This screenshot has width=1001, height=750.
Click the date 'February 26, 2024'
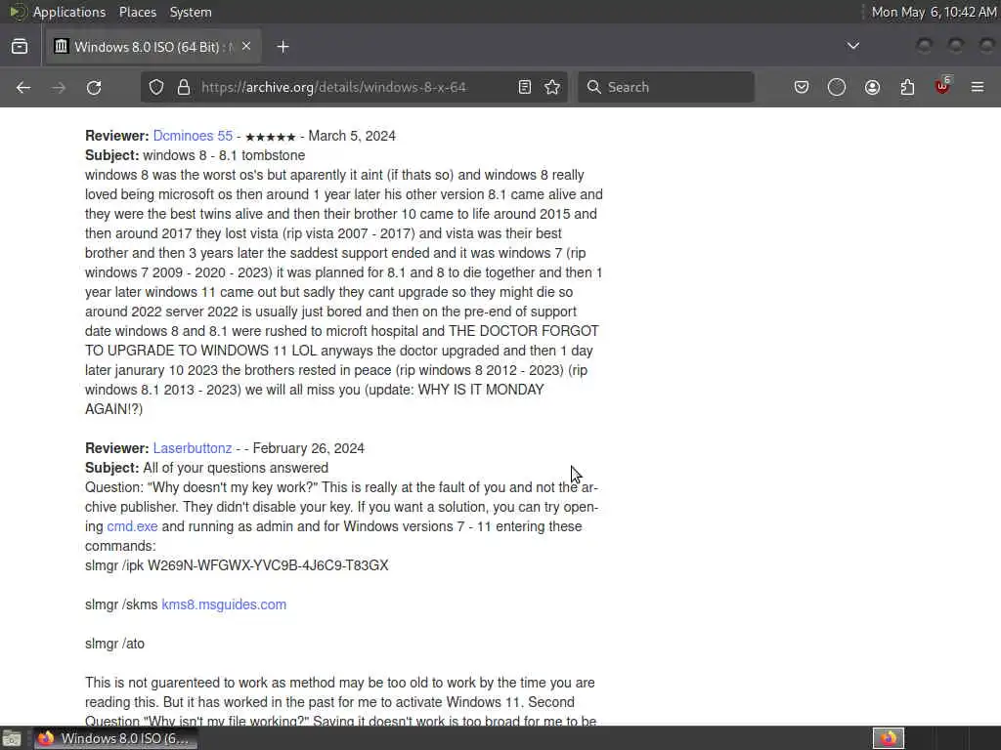point(308,448)
